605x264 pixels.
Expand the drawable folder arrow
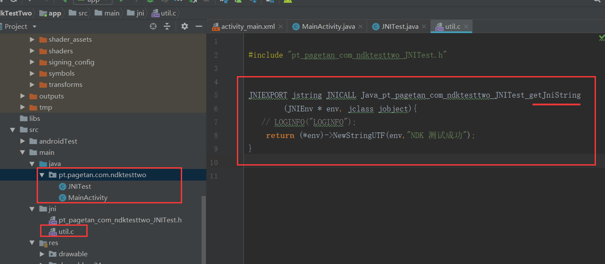tap(42, 254)
